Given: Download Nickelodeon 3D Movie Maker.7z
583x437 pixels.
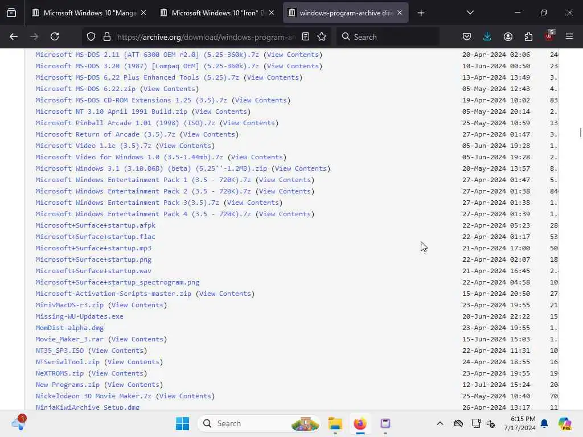Looking at the screenshot, I should tap(93, 396).
